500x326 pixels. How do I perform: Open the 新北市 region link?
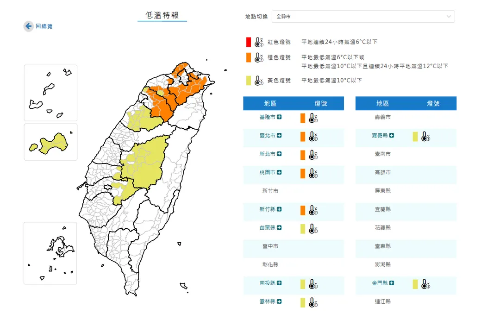(267, 154)
